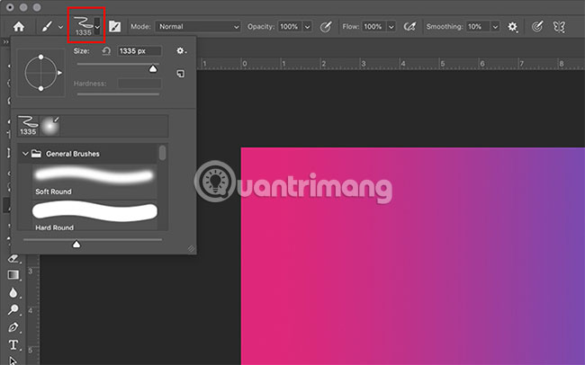Toggle the Brush Settings panel icon

tap(114, 26)
